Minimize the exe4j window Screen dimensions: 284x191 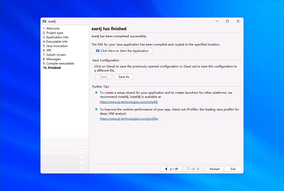[x=217, y=21]
